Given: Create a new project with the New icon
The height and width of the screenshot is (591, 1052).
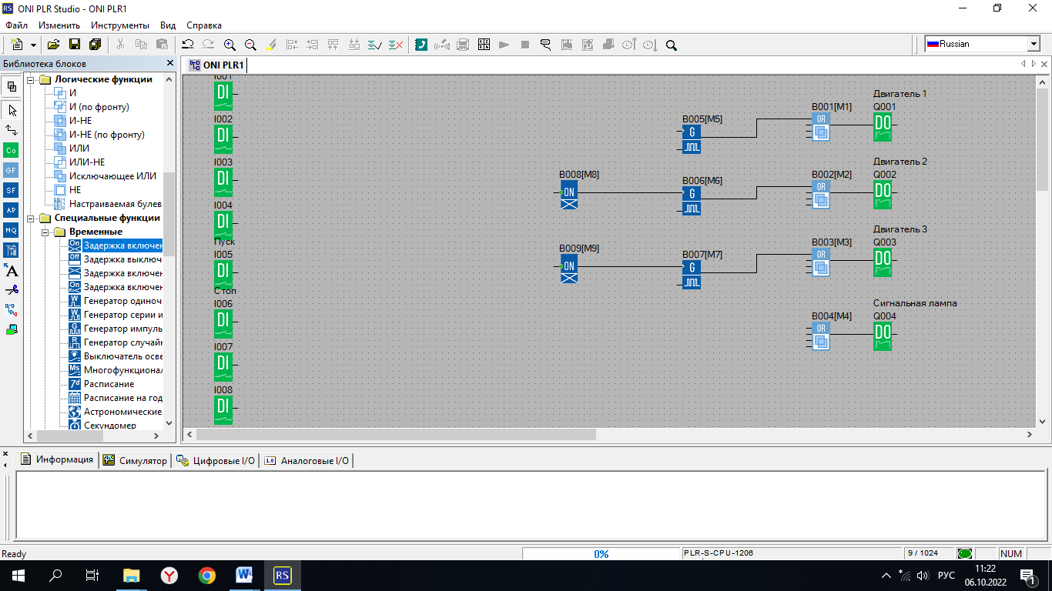Looking at the screenshot, I should pyautogui.click(x=17, y=45).
